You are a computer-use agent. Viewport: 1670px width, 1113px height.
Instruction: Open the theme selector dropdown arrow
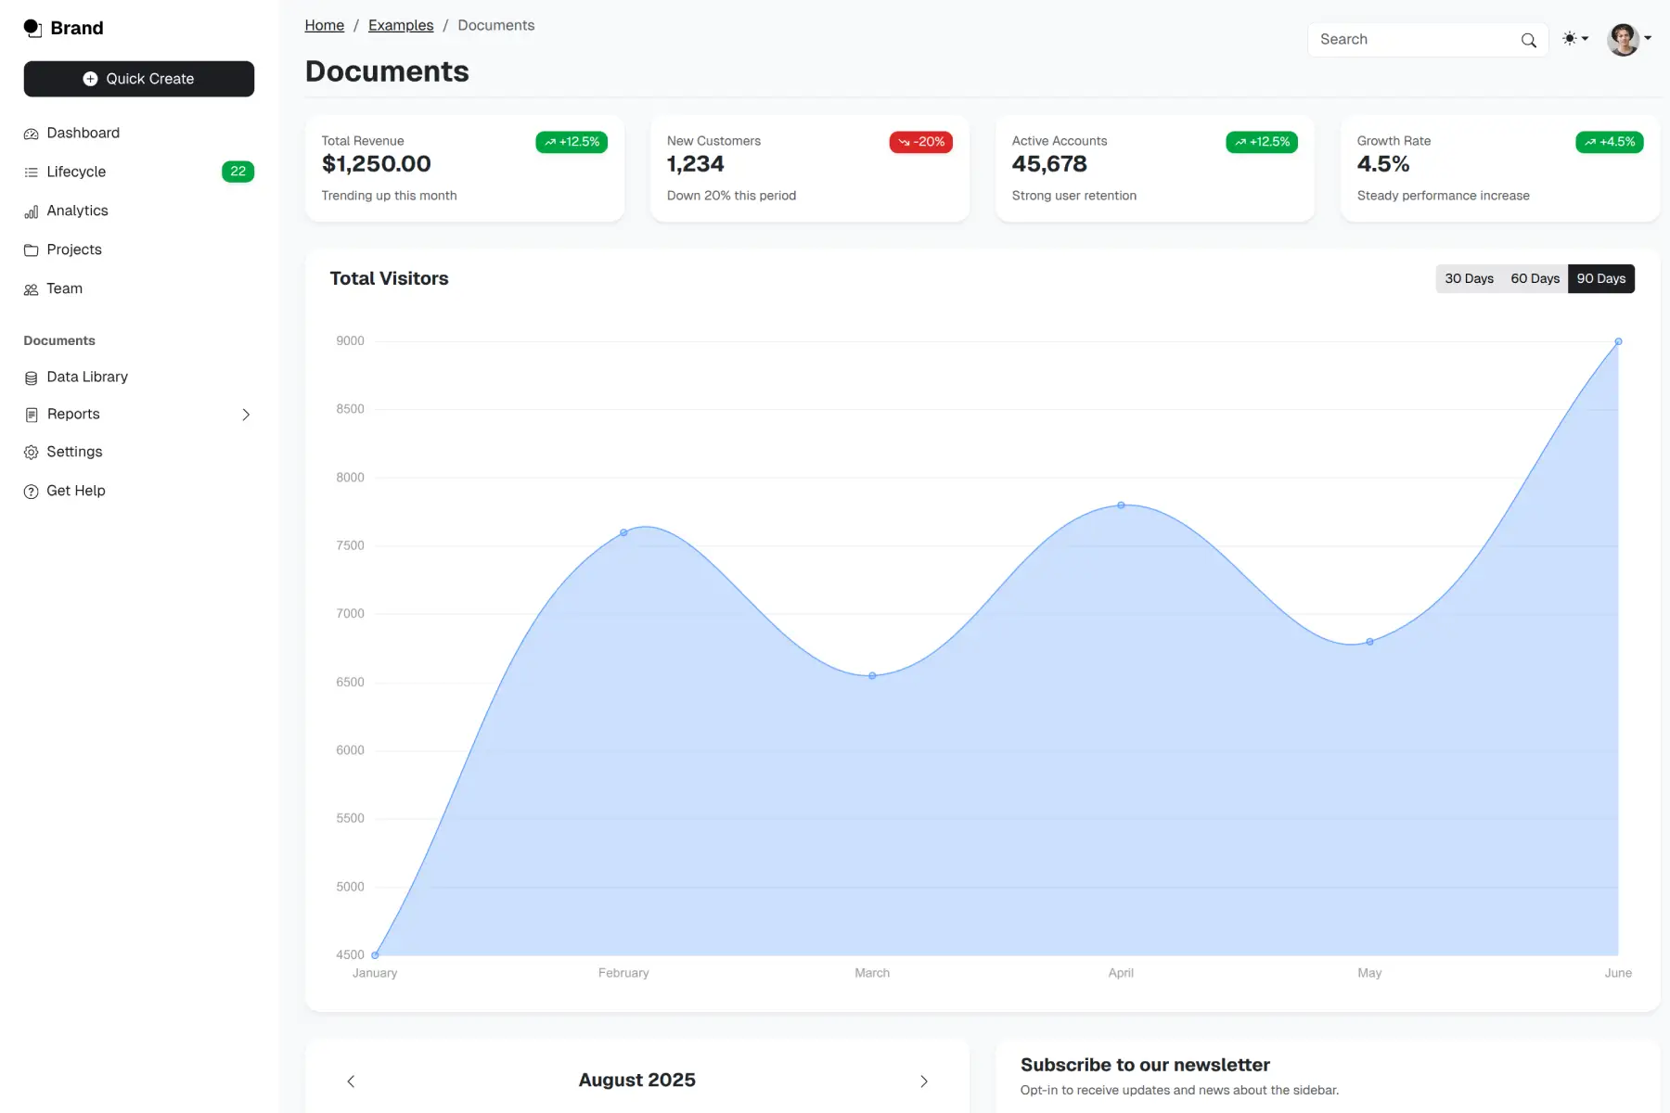tap(1586, 39)
